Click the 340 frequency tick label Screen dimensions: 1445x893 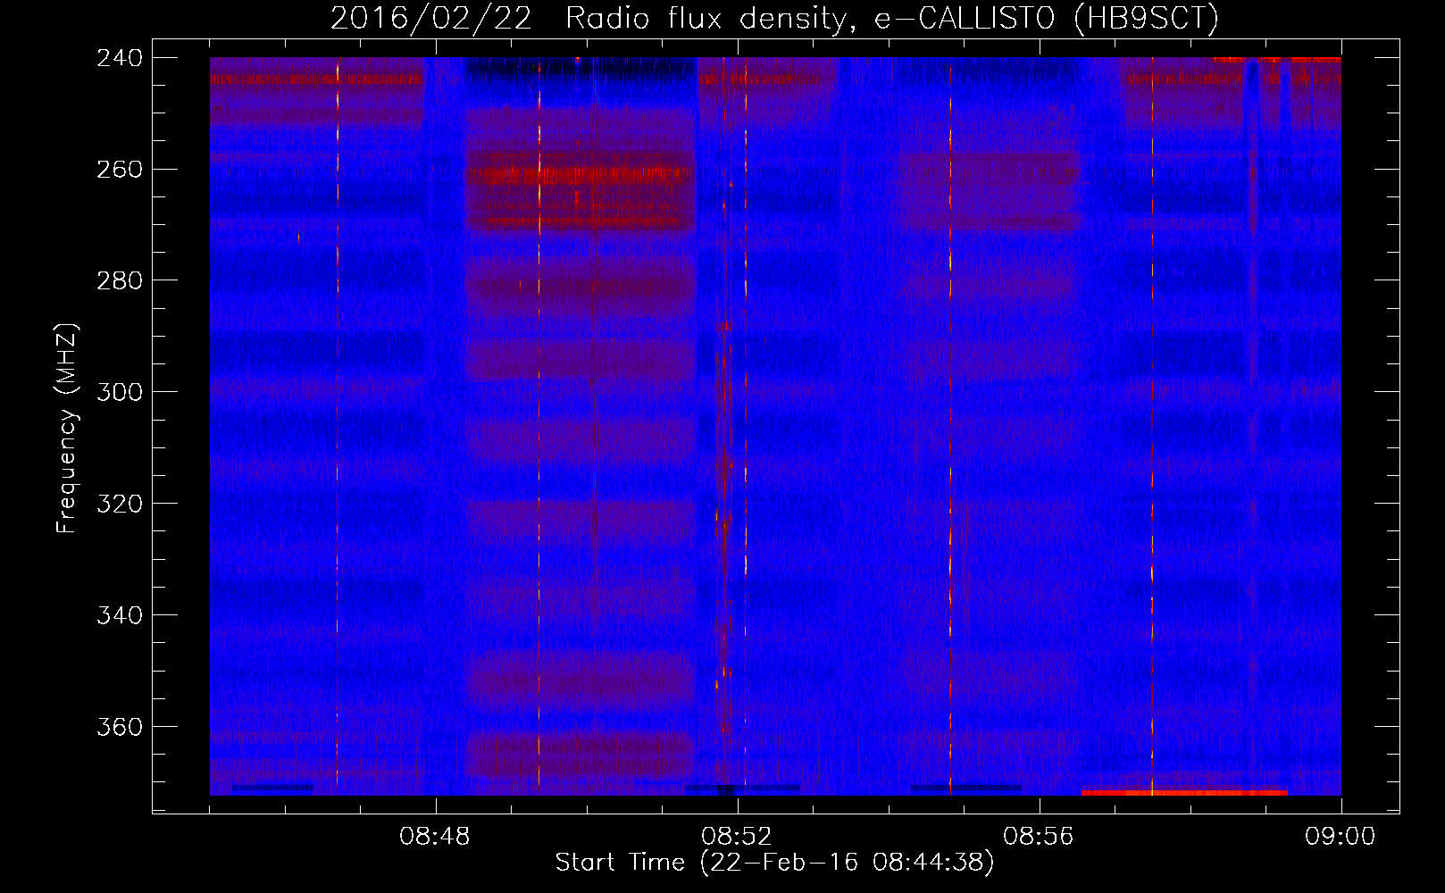120,616
